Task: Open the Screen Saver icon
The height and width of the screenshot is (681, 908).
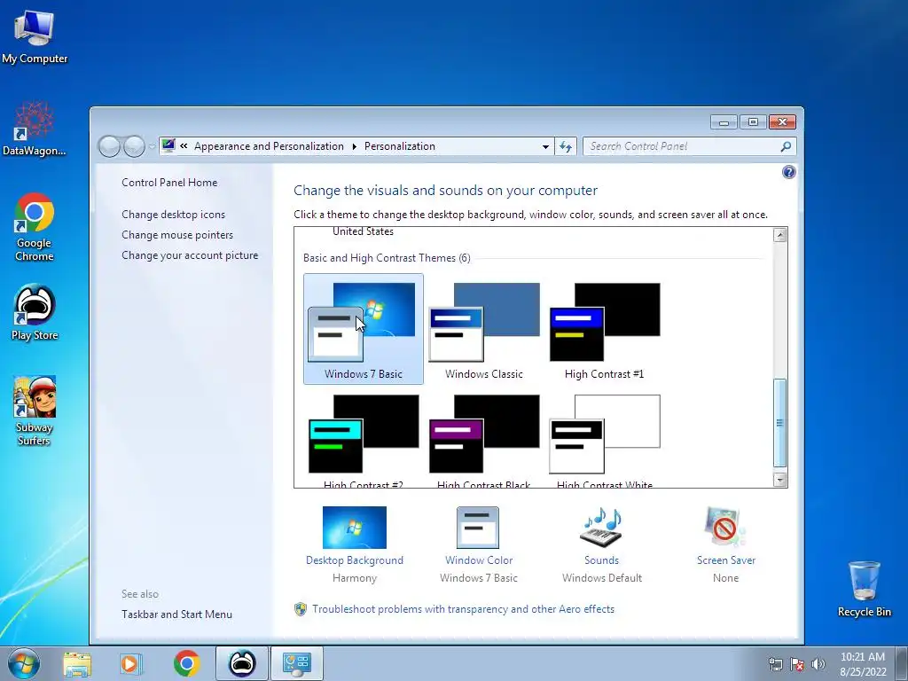Action: click(x=725, y=527)
